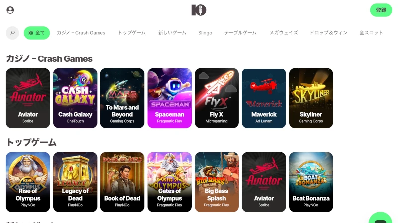Open the トップゲーム category tab
The width and height of the screenshot is (398, 223).
pos(132,33)
